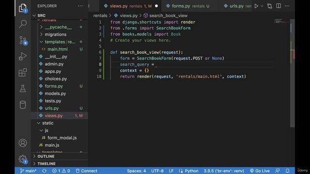This screenshot has height=174, width=310.
Task: Open Run and Debug view
Action: coord(23,57)
